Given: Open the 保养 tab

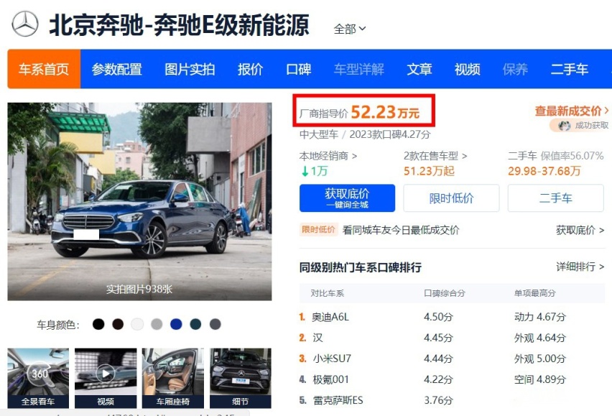Looking at the screenshot, I should click(515, 69).
